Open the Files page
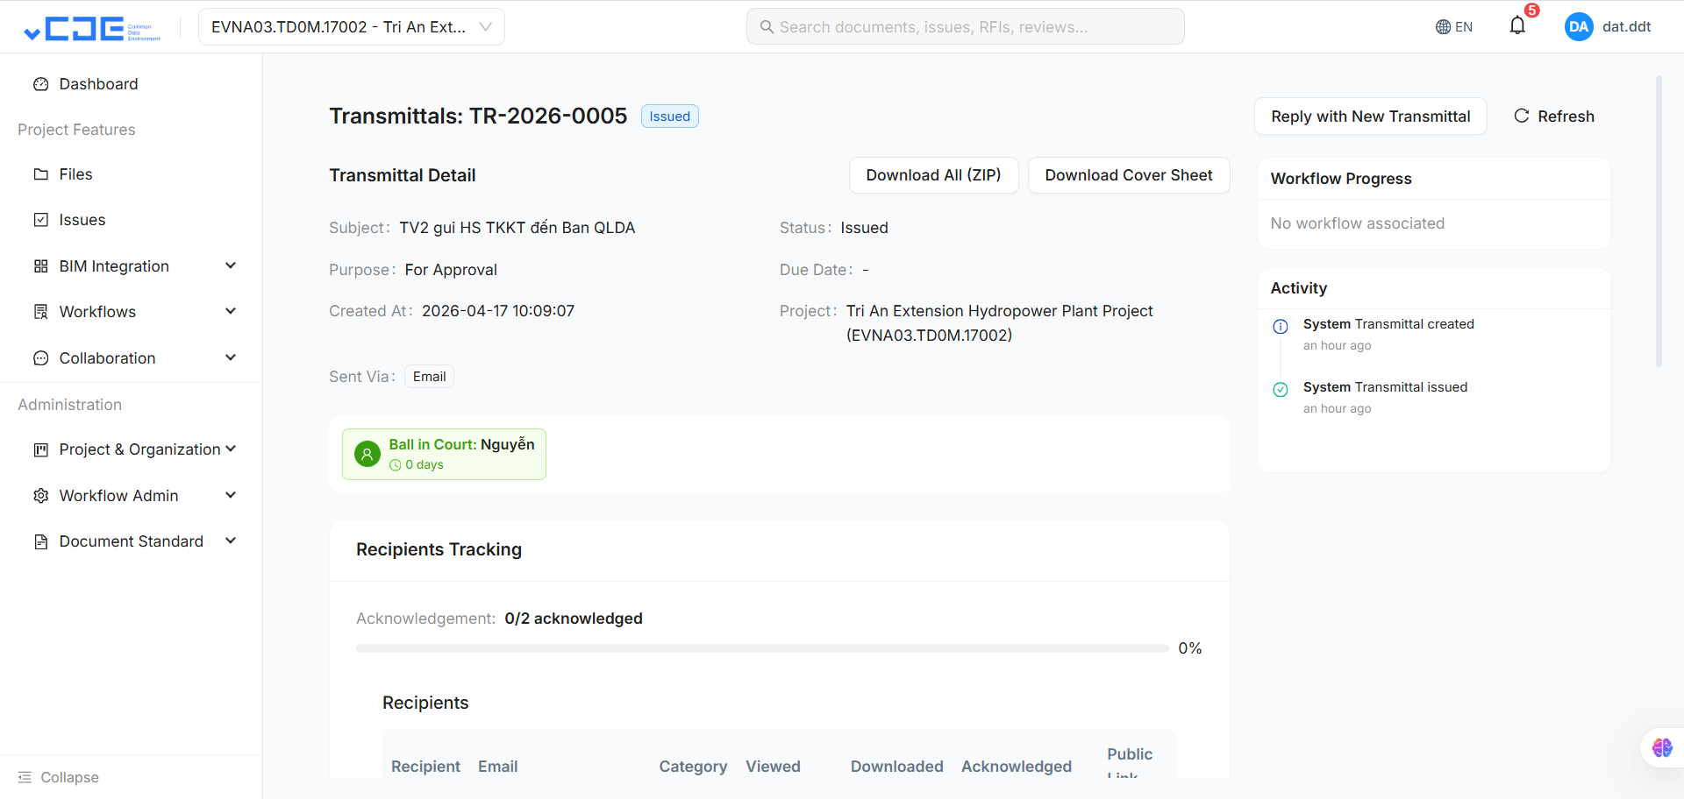The image size is (1684, 799). click(75, 174)
